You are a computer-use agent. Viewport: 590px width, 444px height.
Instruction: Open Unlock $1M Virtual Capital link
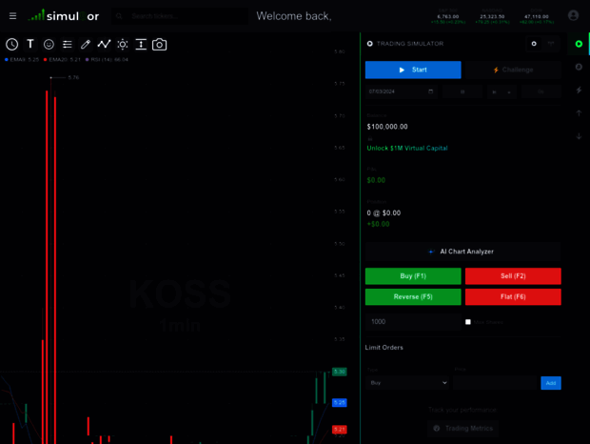pyautogui.click(x=407, y=149)
